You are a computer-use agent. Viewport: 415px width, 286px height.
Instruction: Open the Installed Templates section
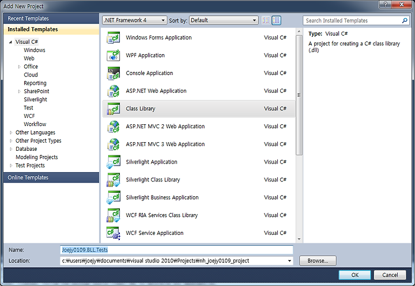pyautogui.click(x=51, y=29)
